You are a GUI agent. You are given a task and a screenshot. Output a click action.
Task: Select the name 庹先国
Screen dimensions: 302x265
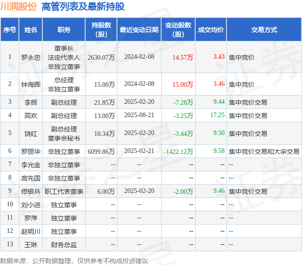coord(31,178)
